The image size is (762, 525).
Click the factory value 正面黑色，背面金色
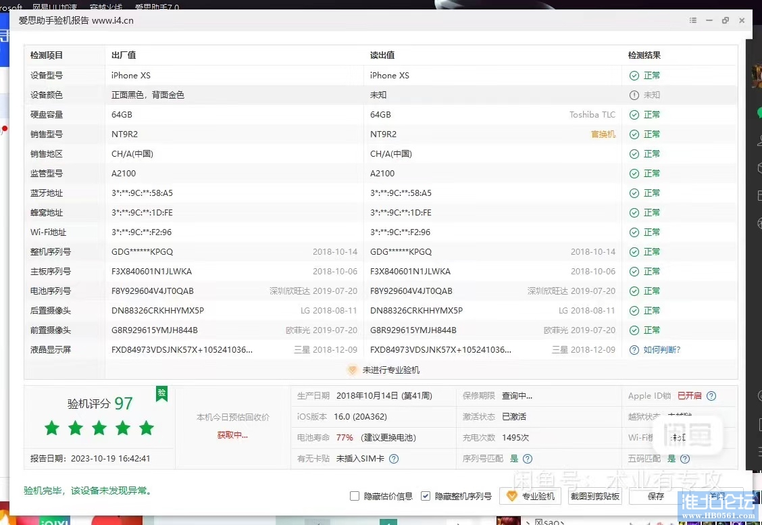[148, 95]
